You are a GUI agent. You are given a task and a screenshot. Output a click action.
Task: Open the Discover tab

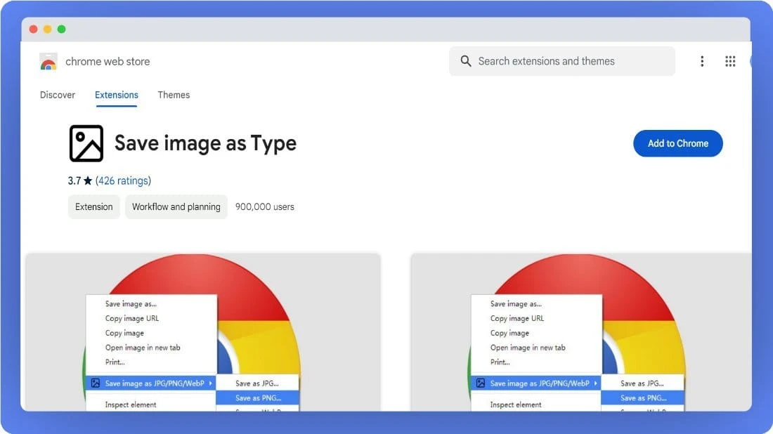58,95
